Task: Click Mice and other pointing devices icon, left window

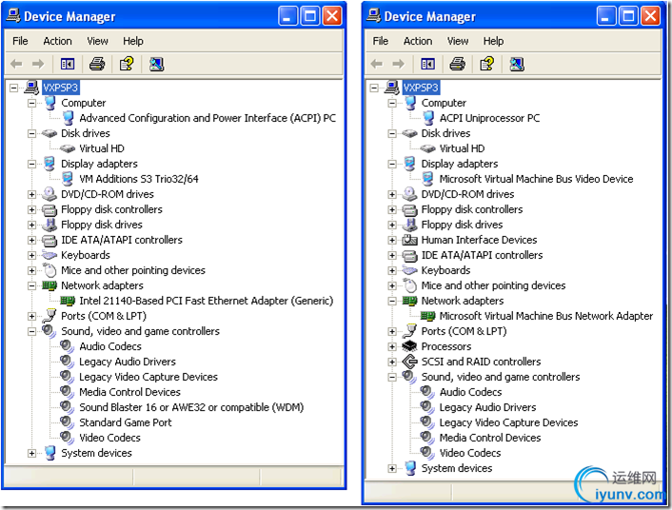Action: coord(49,270)
